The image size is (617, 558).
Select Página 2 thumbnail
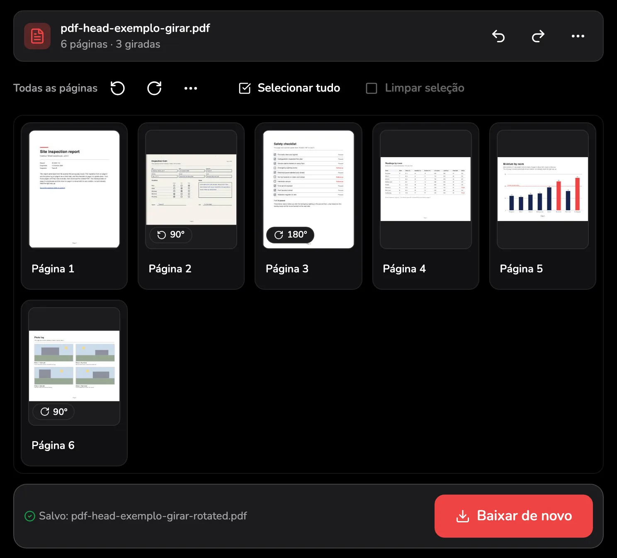click(191, 189)
